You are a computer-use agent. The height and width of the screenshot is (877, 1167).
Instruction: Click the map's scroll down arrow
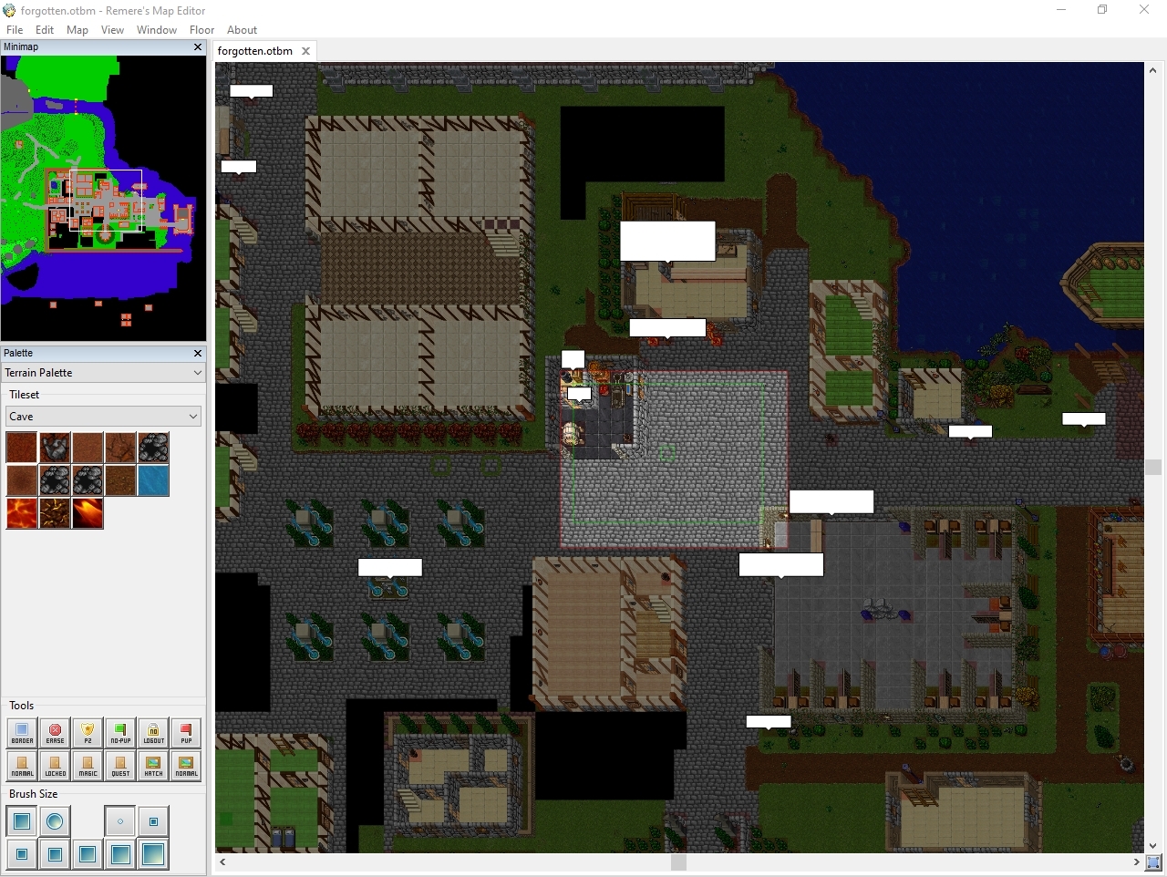click(1153, 845)
